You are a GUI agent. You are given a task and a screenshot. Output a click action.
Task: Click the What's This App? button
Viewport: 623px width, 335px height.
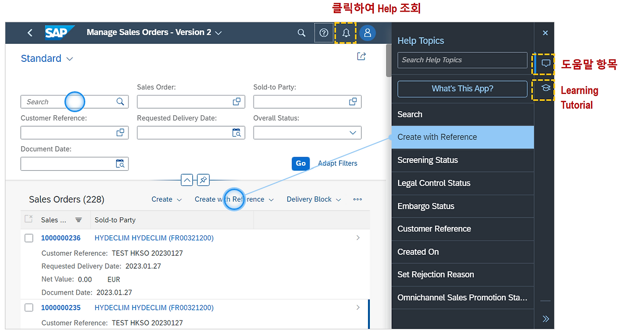[x=461, y=89]
